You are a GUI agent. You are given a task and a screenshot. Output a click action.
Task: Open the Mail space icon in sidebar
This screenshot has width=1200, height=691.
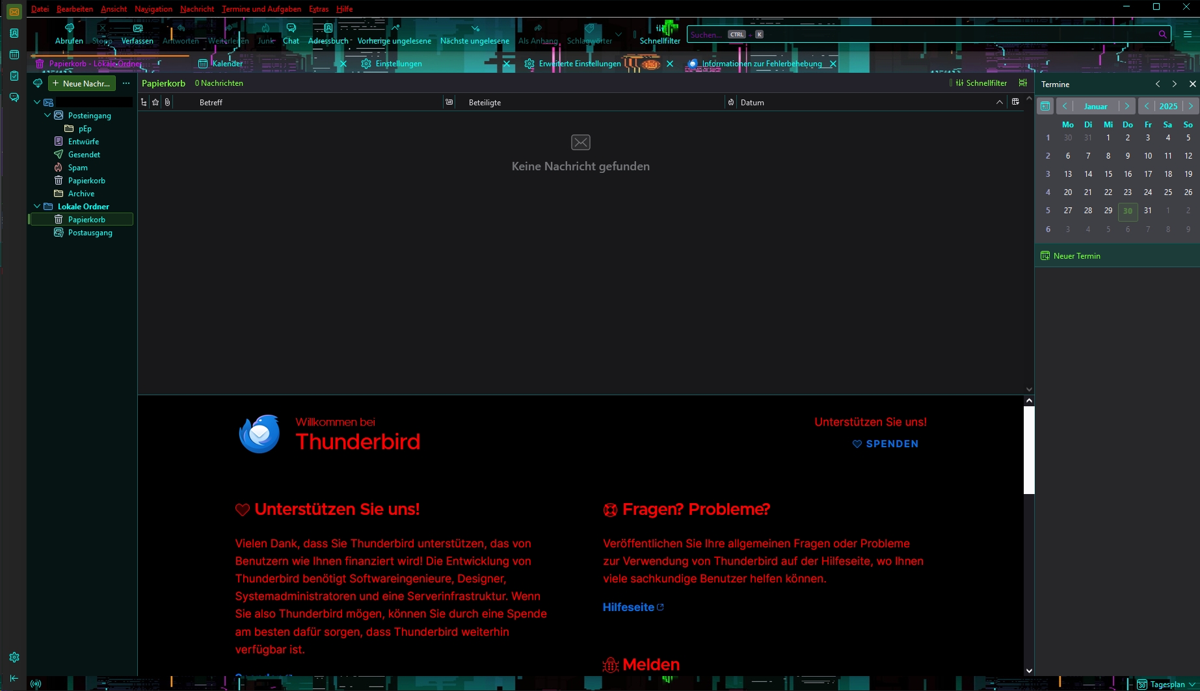(x=14, y=12)
